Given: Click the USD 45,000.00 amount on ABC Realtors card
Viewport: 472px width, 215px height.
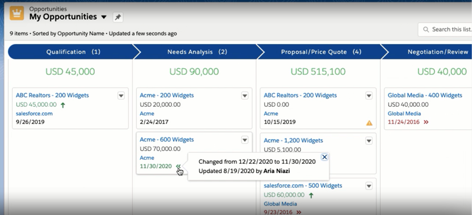Looking at the screenshot, I should click(x=36, y=105).
